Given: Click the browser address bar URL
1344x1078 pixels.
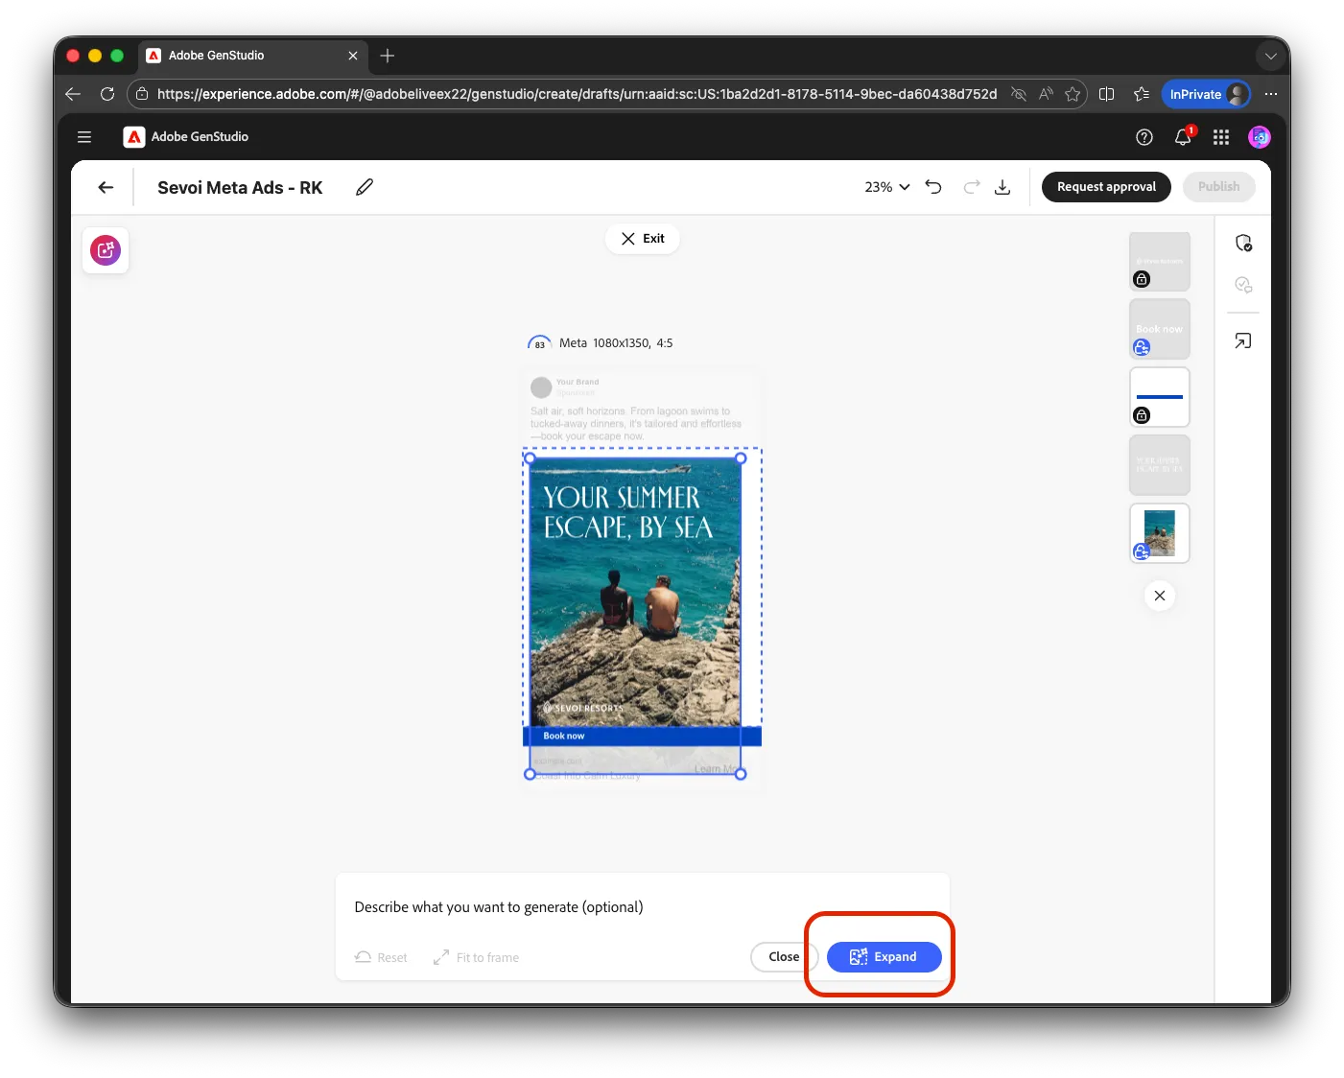Looking at the screenshot, I should [577, 94].
